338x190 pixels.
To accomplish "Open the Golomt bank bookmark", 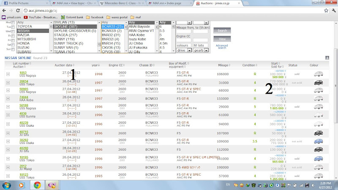I will click(x=72, y=17).
